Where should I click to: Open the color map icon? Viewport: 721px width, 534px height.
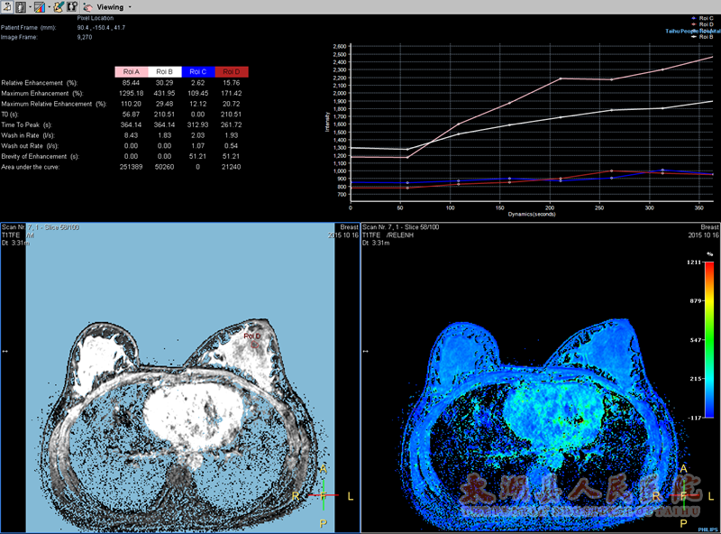[x=38, y=6]
